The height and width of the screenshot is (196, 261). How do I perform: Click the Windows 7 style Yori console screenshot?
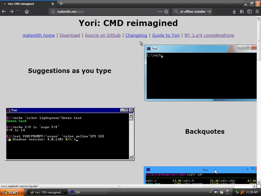(200, 73)
